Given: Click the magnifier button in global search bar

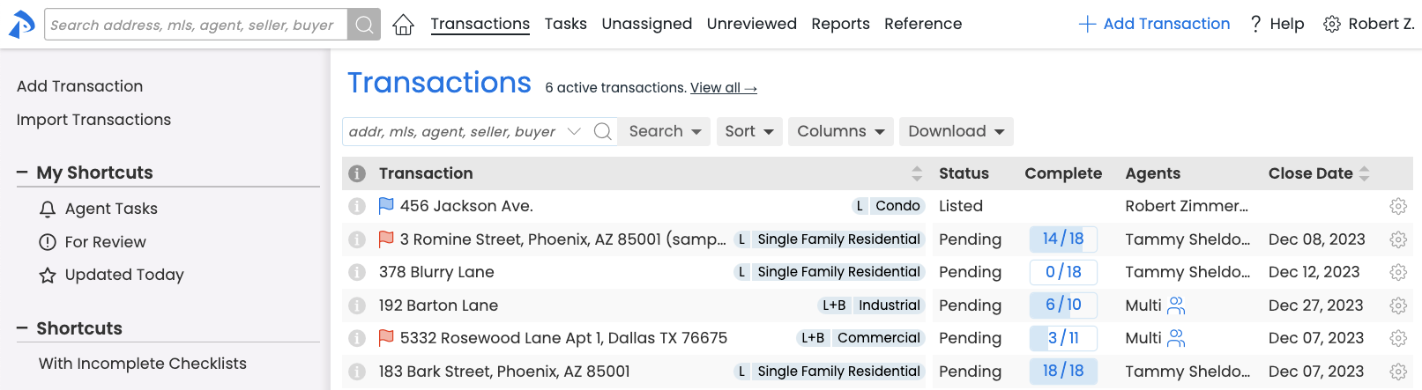Looking at the screenshot, I should coord(364,25).
